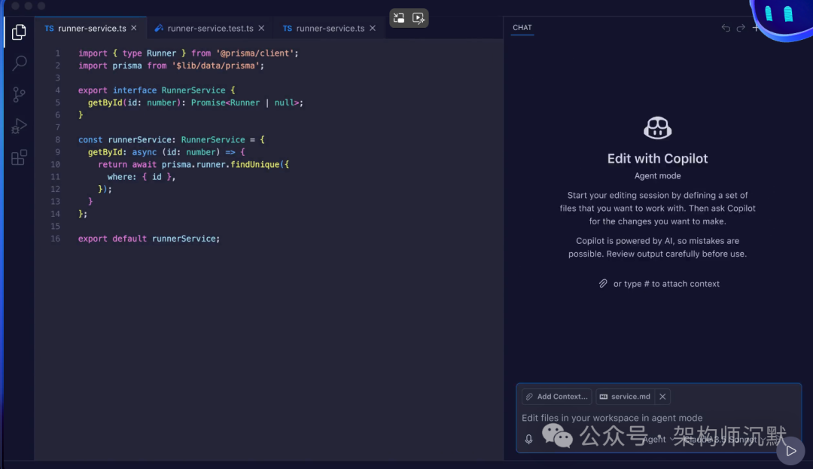Viewport: 813px width, 469px height.
Task: Start a new chat with the plus icon
Action: tap(755, 27)
